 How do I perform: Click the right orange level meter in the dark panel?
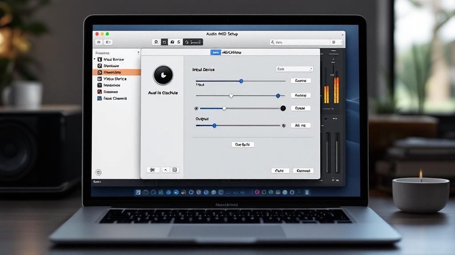pyautogui.click(x=336, y=90)
